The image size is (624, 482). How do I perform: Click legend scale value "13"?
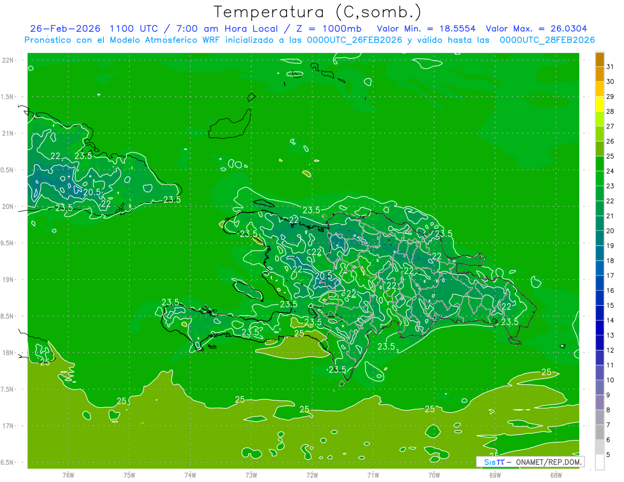click(x=610, y=335)
